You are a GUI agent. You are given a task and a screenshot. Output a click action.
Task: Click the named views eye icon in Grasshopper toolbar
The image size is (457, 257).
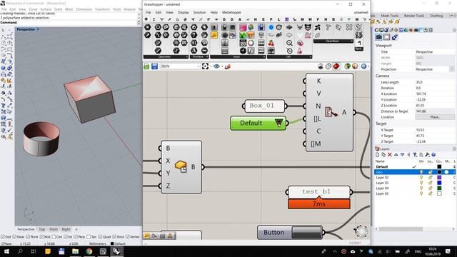point(216,66)
